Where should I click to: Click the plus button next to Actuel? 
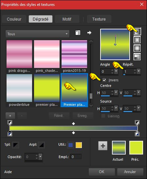point(103,146)
